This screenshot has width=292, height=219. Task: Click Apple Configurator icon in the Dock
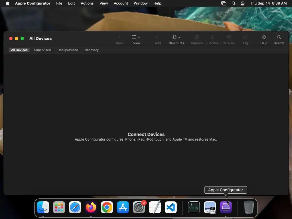point(226,207)
